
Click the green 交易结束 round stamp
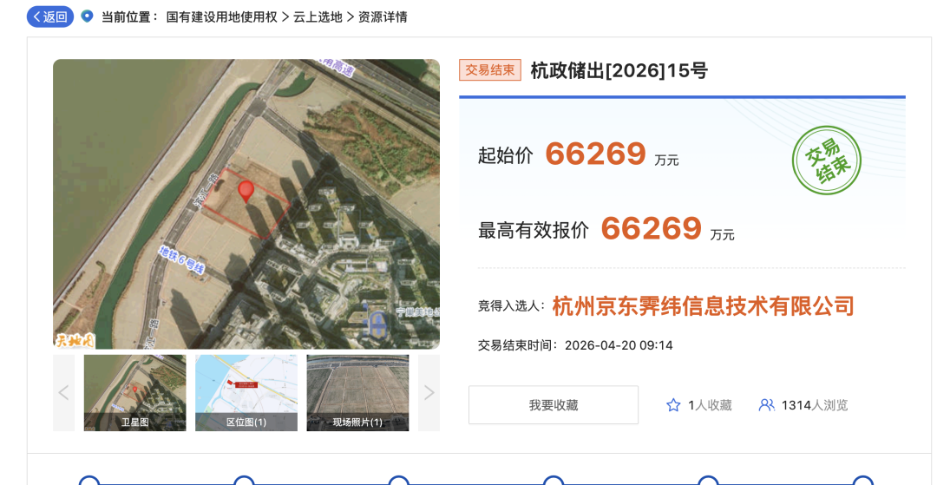[x=826, y=161]
